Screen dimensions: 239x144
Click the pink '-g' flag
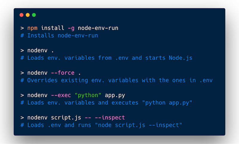pos(71,28)
